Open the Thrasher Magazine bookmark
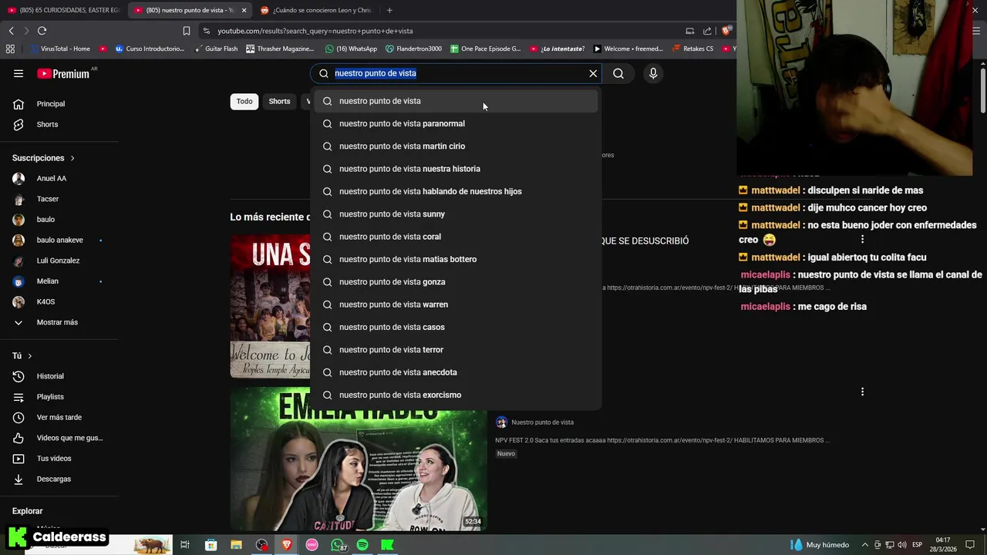 (x=280, y=49)
